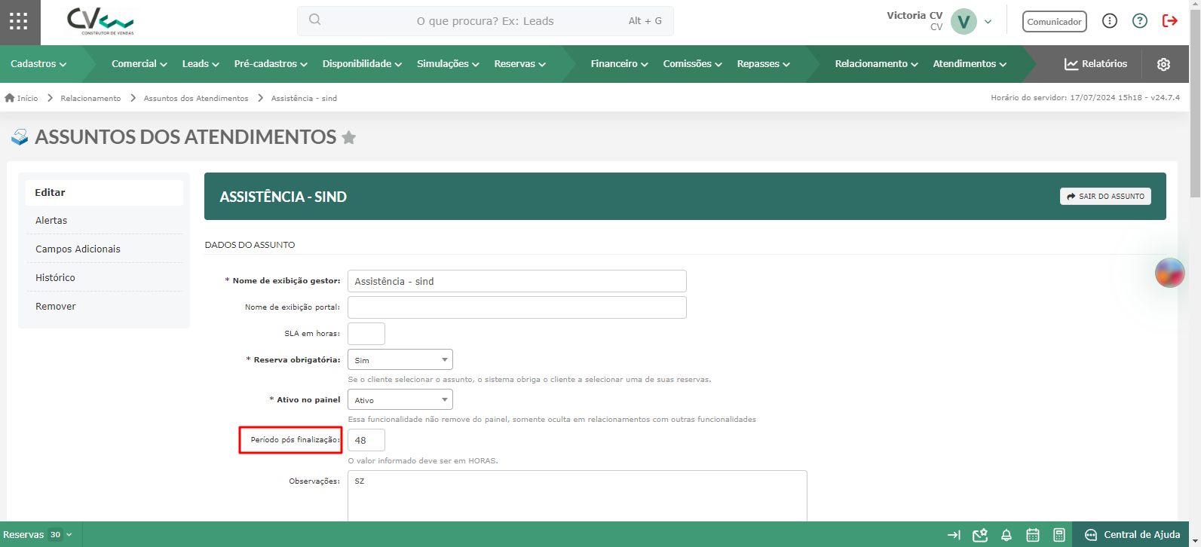Expand the Reservas 30 bottom bar selector
Viewport: 1201px width, 547px height.
click(x=38, y=535)
